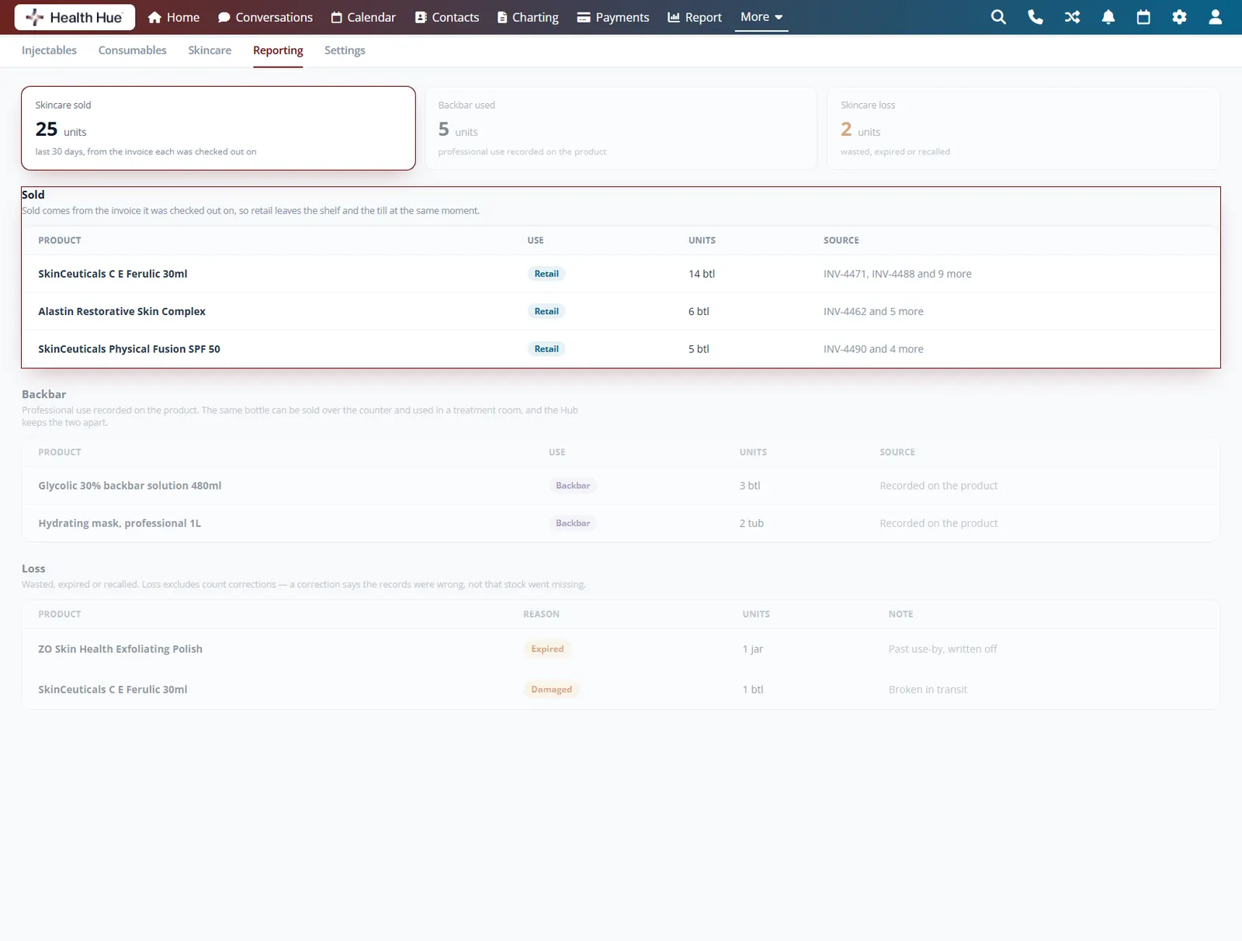Click SkinCeuticals C E Ferulic 30ml in Sold

coord(113,274)
